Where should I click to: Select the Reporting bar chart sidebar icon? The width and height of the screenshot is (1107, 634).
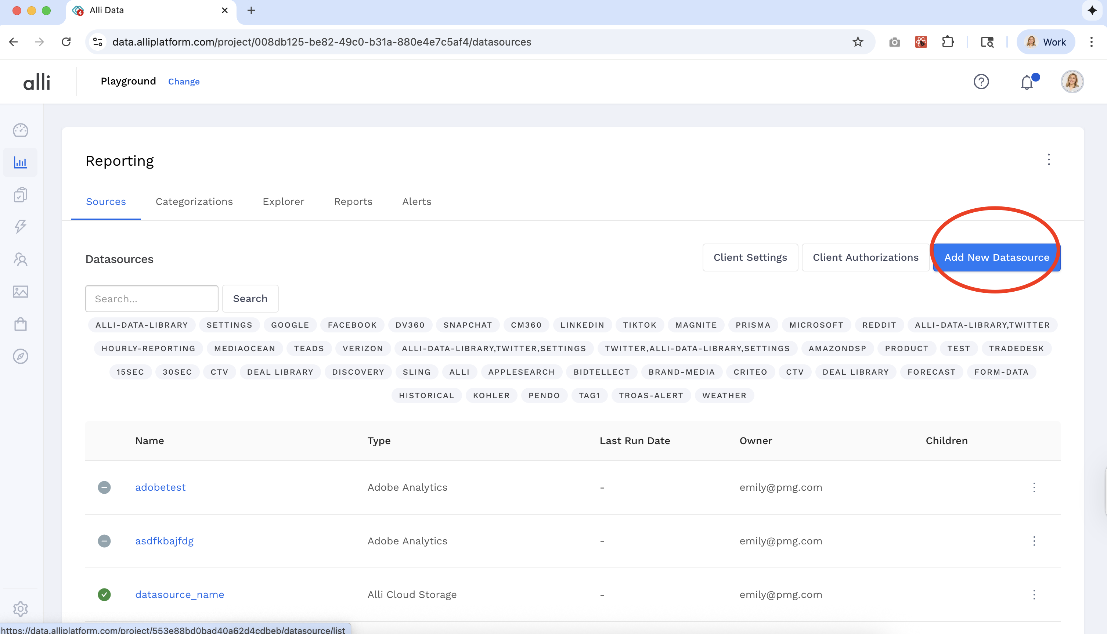(20, 162)
